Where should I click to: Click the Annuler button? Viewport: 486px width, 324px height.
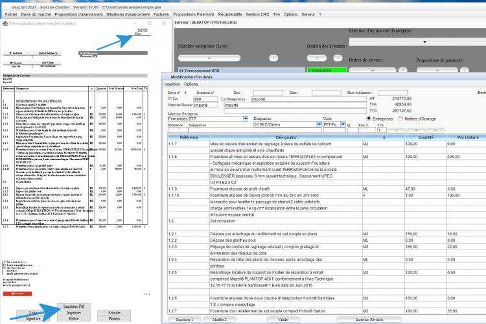[114, 312]
